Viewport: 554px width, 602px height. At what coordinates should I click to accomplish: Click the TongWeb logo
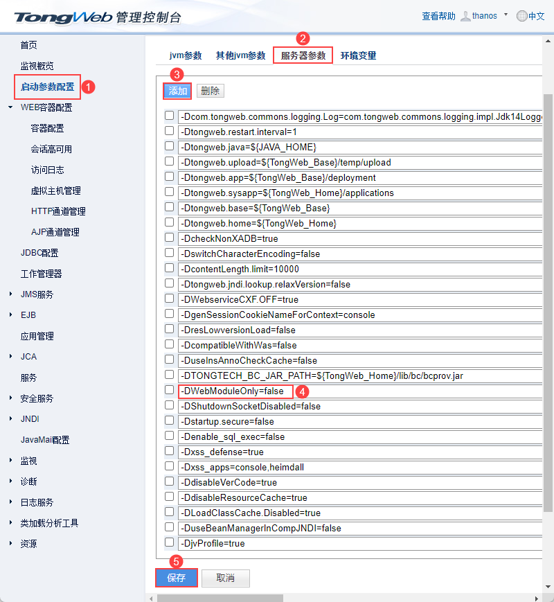tap(59, 17)
